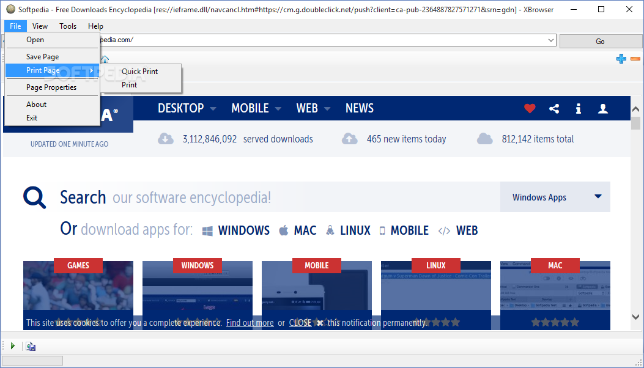Open Page Properties from the File menu
644x368 pixels.
click(53, 87)
